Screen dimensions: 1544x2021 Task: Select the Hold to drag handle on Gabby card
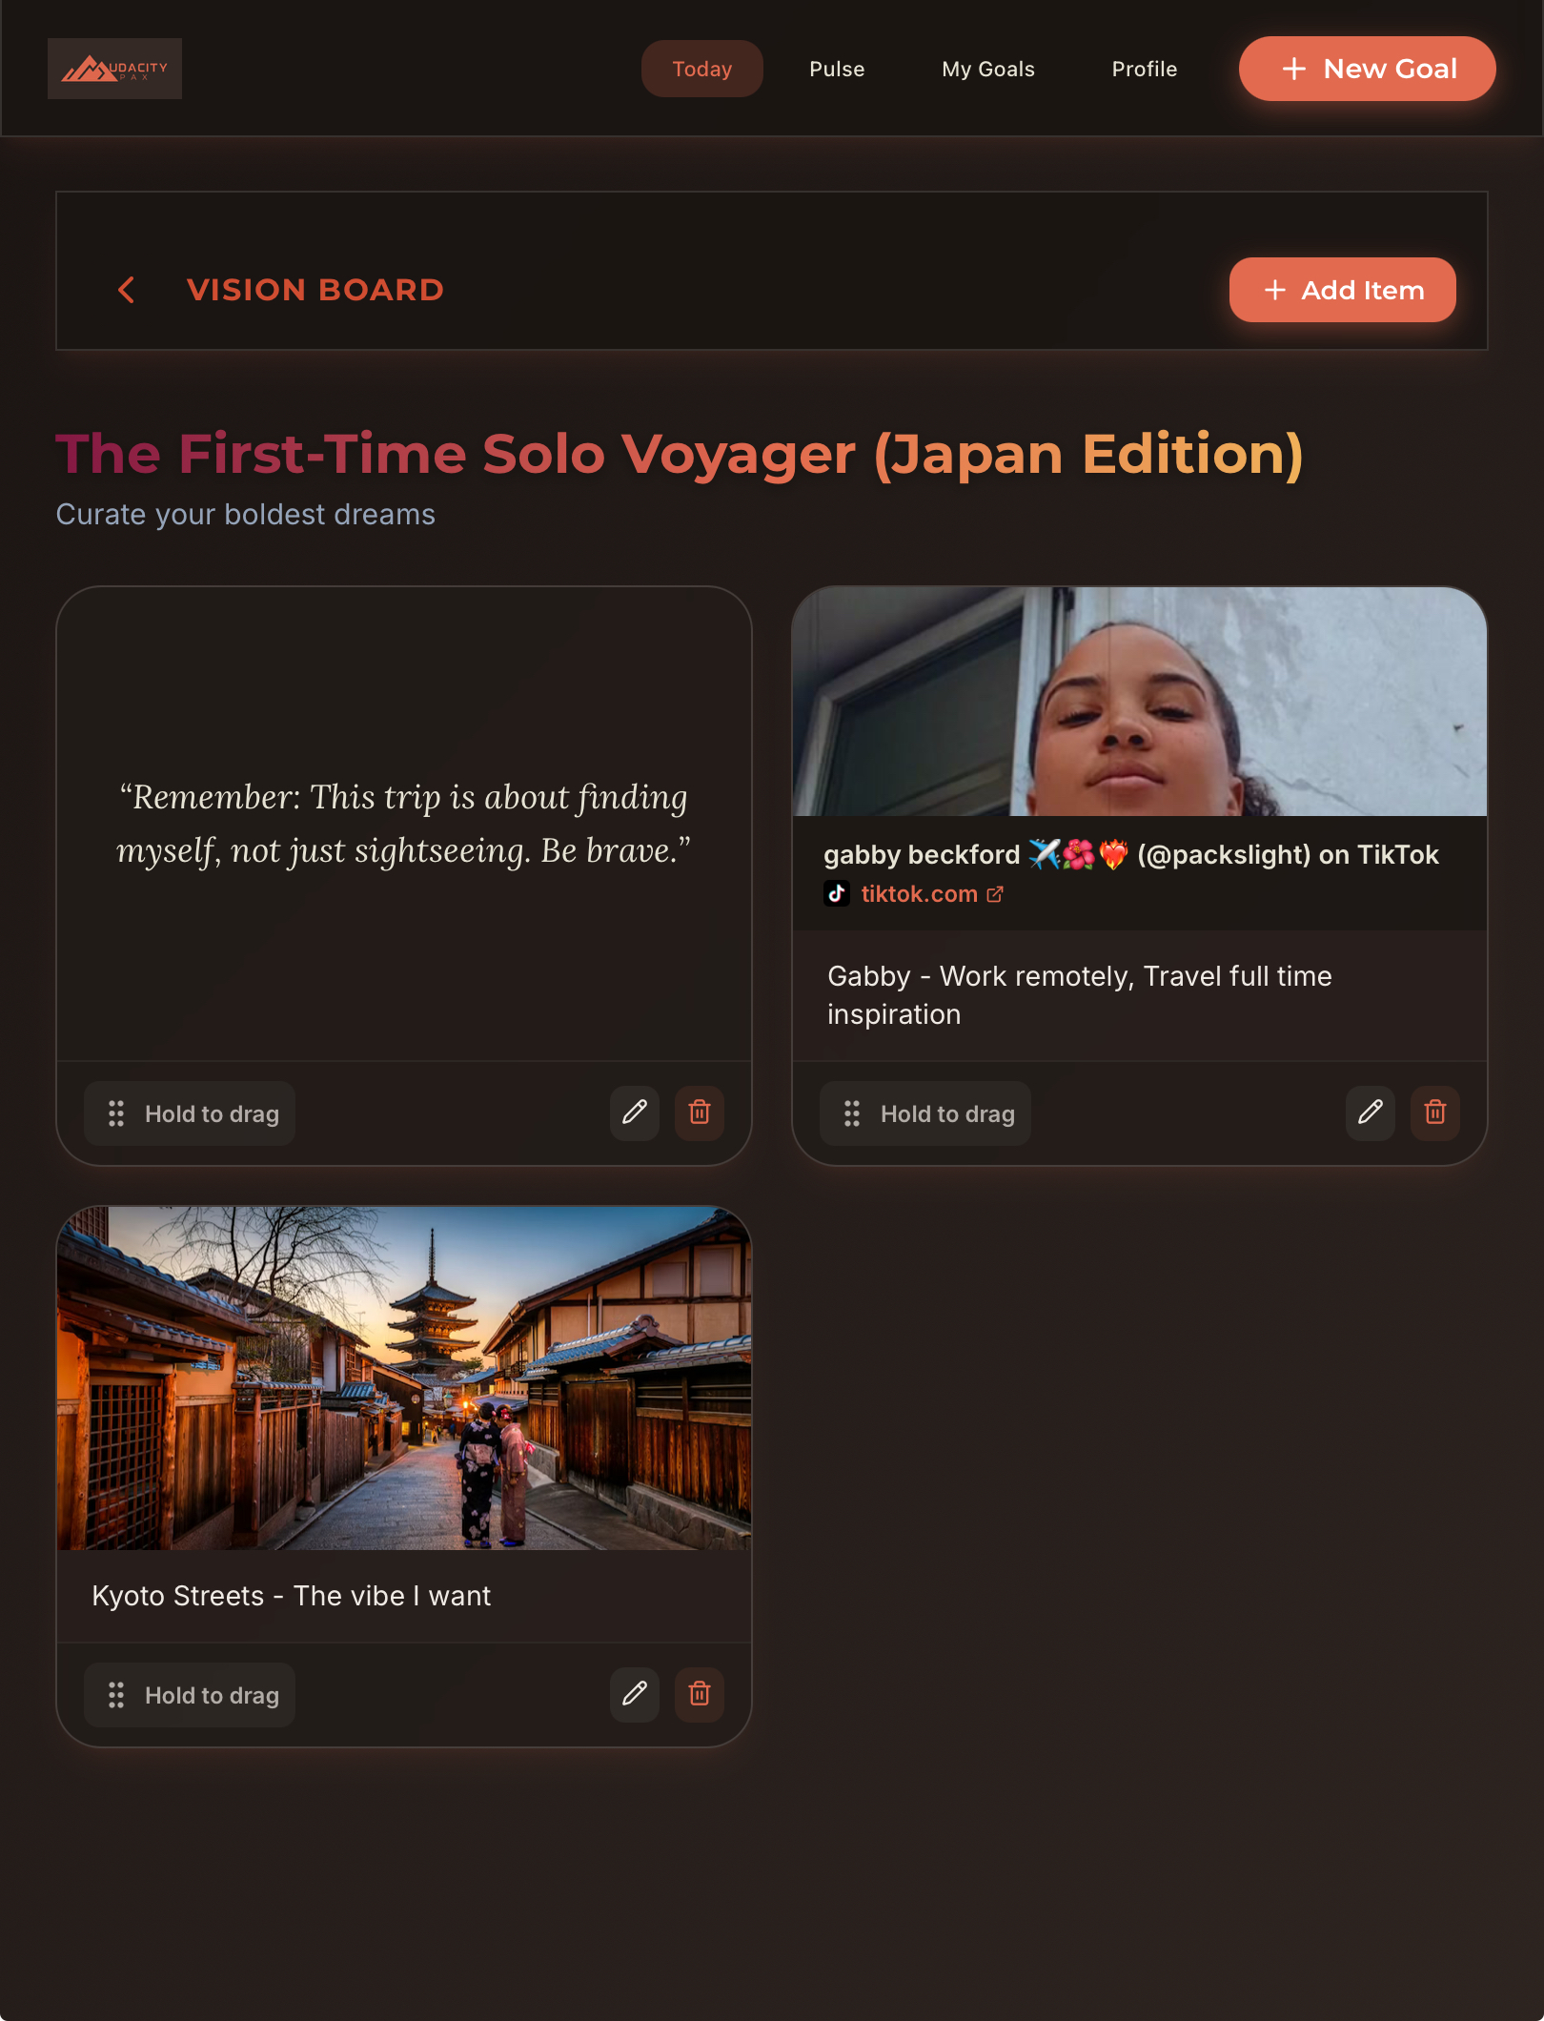[925, 1113]
